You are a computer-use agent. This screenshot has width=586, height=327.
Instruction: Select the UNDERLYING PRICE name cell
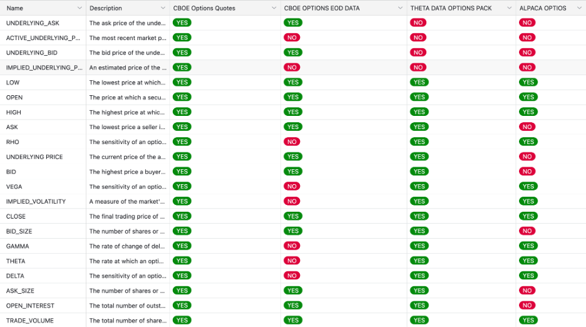point(43,157)
